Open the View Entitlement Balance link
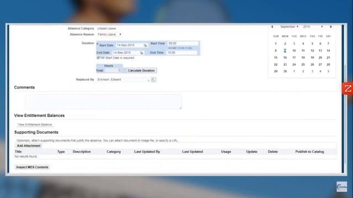This screenshot has width=353, height=198. pyautogui.click(x=35, y=125)
